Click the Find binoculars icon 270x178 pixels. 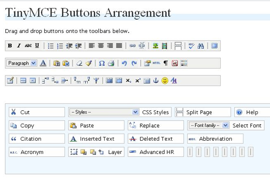point(201,46)
